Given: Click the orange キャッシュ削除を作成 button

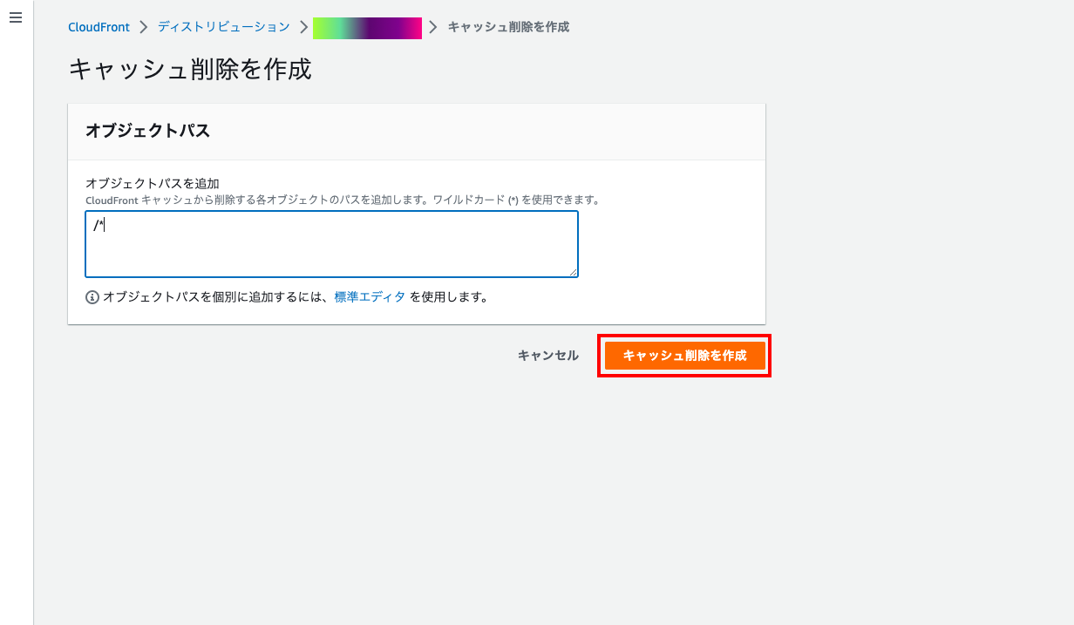Looking at the screenshot, I should (684, 356).
